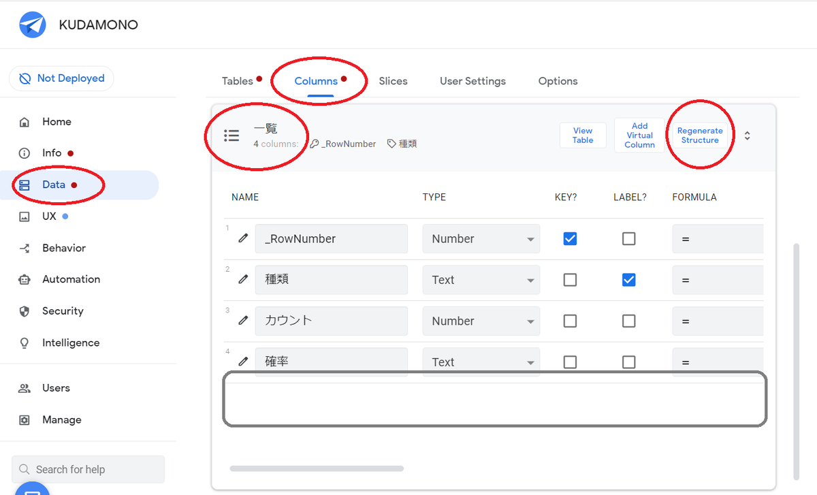Open the Number type dropdown for カウント

[x=481, y=320]
